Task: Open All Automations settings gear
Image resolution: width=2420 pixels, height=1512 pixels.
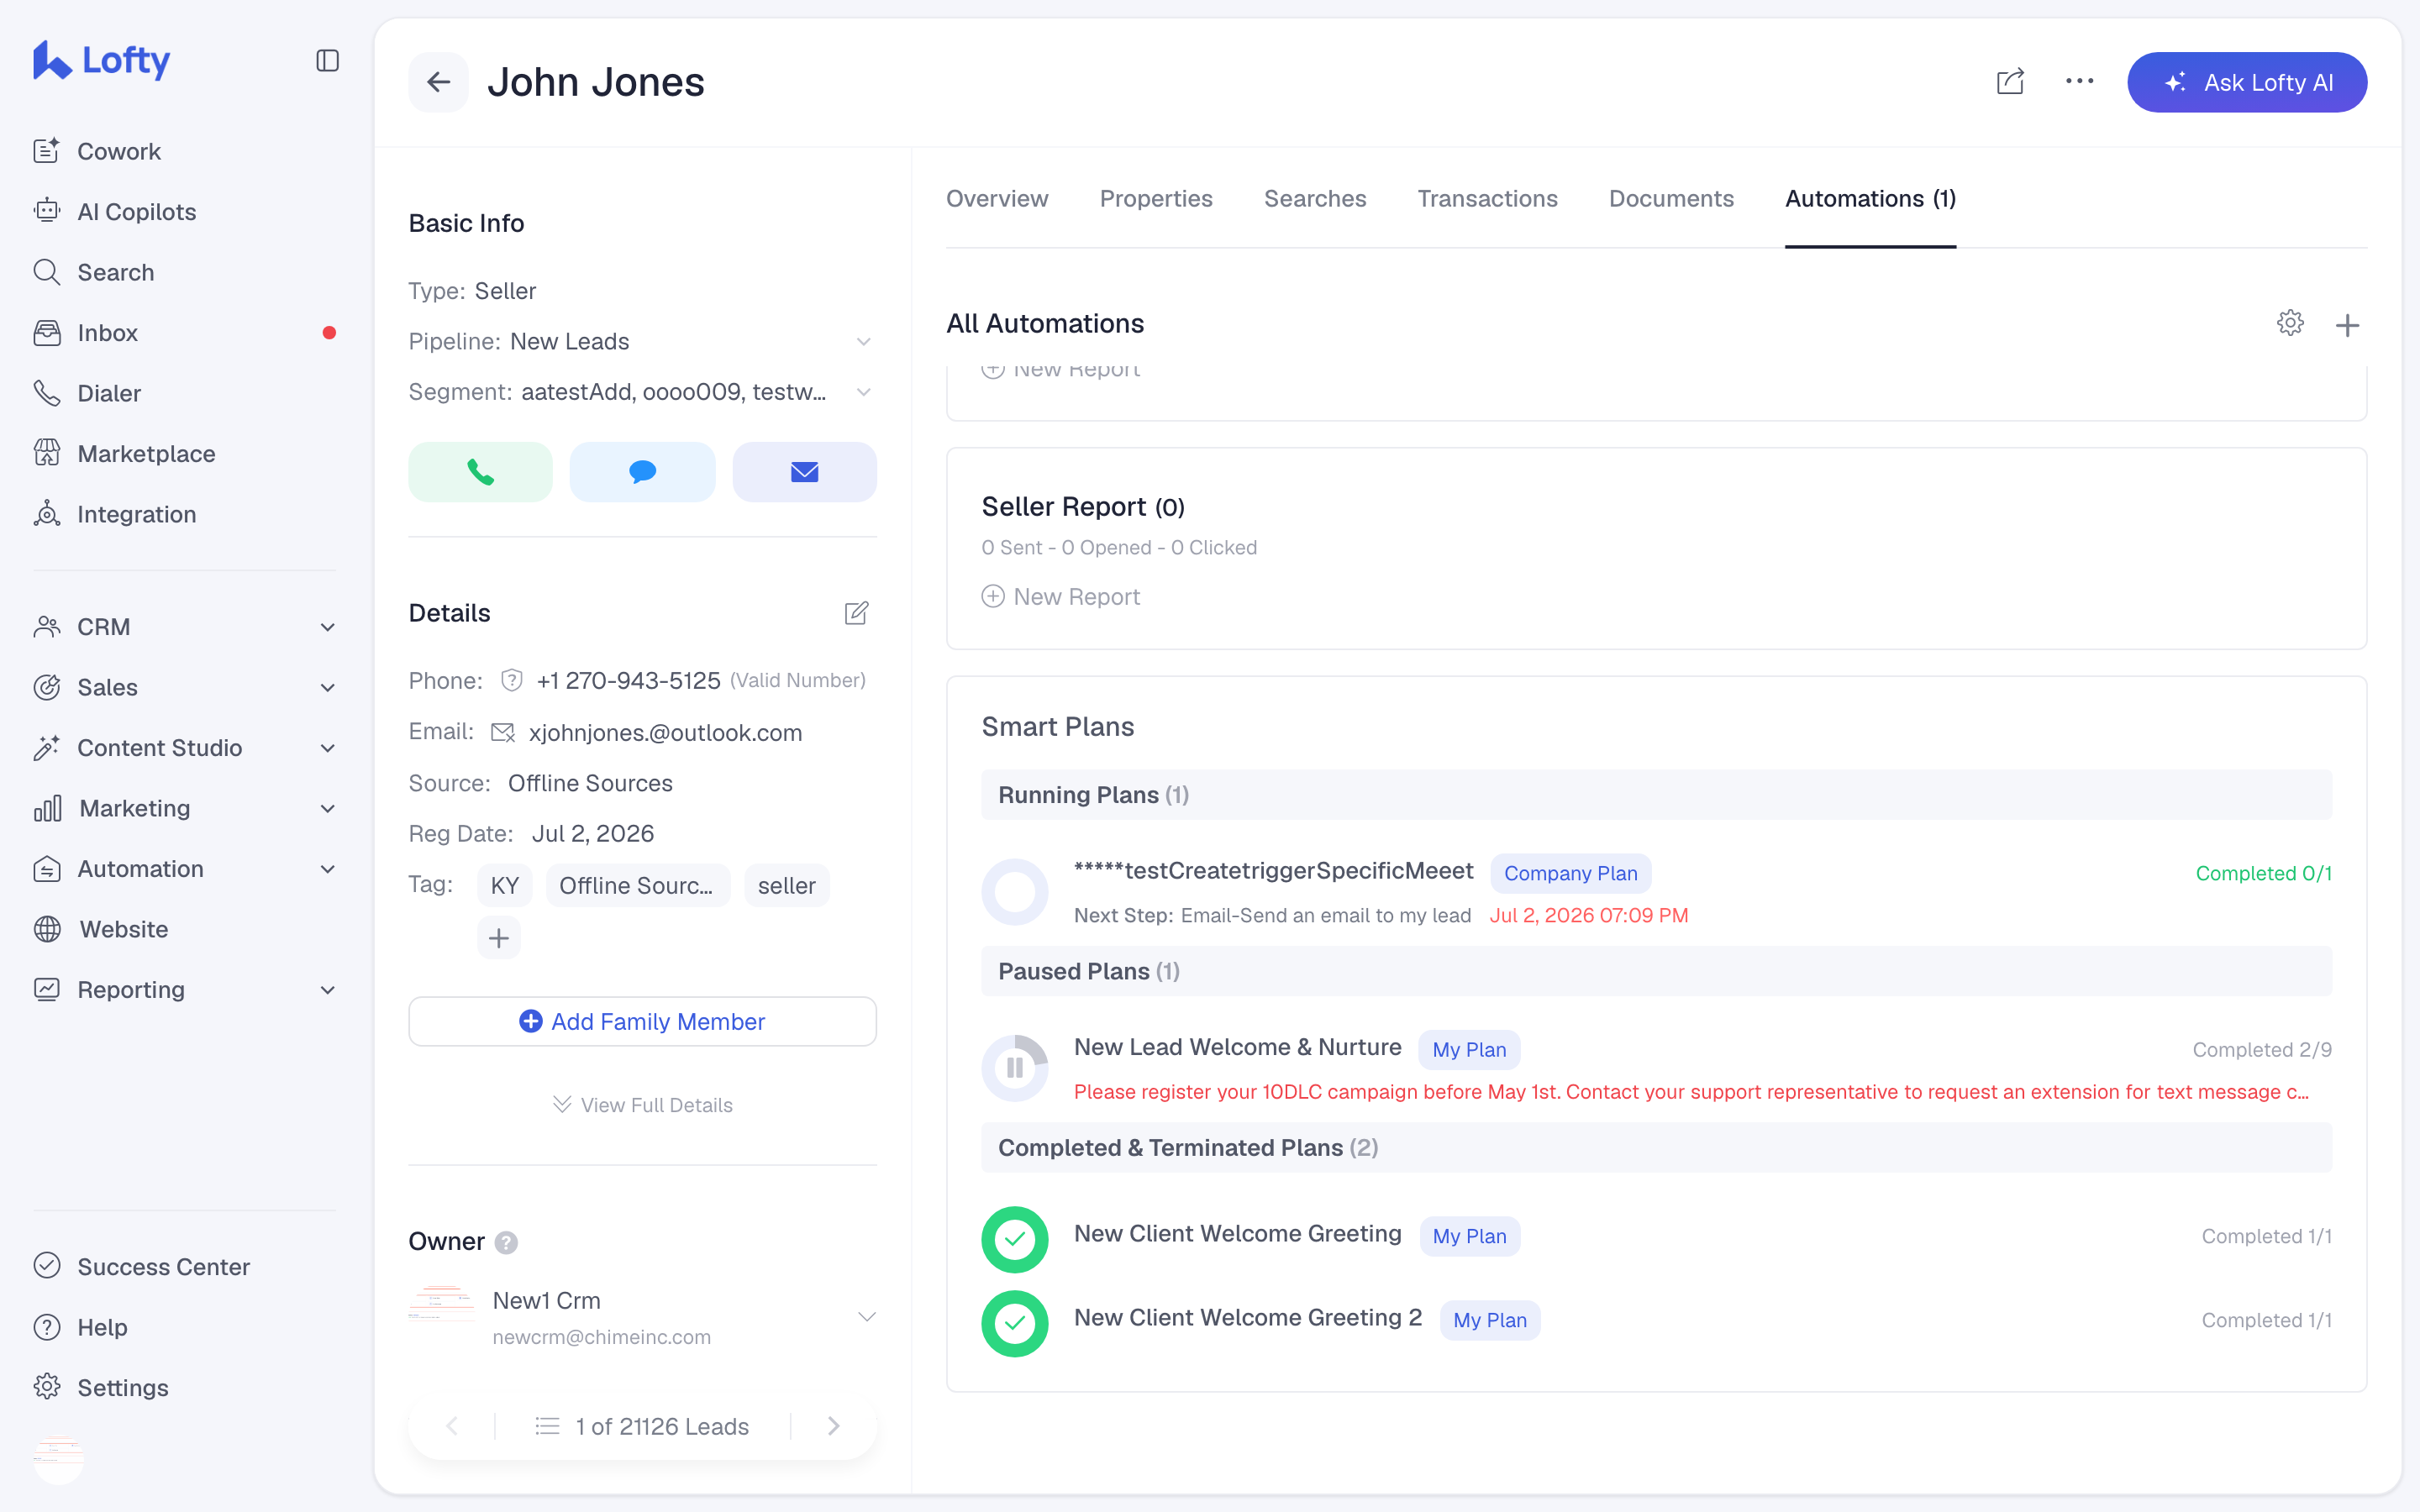Action: [2290, 323]
